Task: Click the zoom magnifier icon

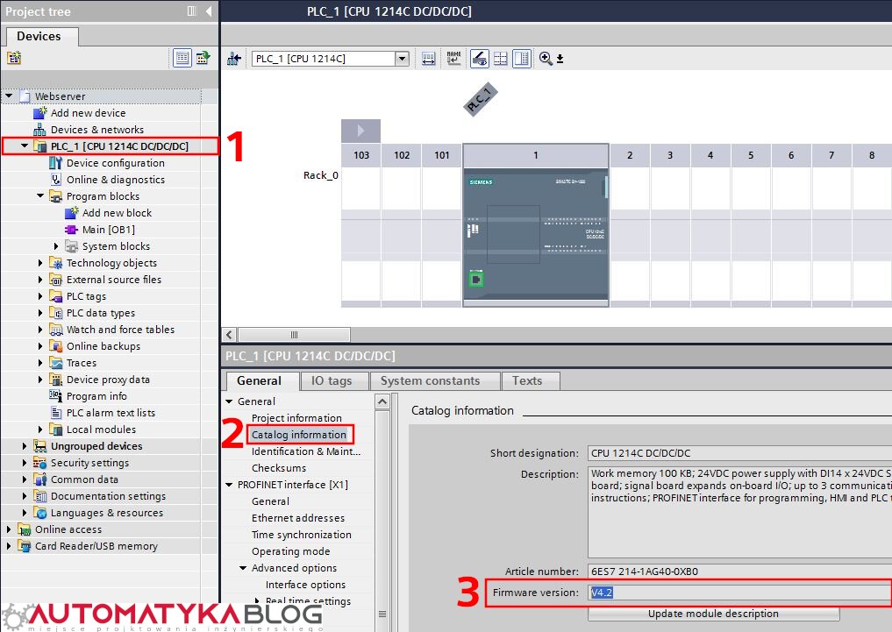Action: coord(545,58)
